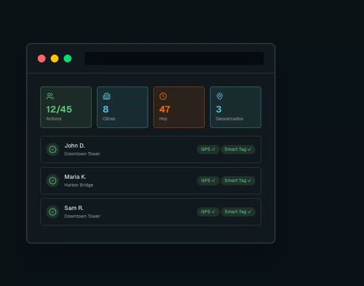
Task: Select the GPS badge in Sam R. row
Action: pyautogui.click(x=208, y=212)
